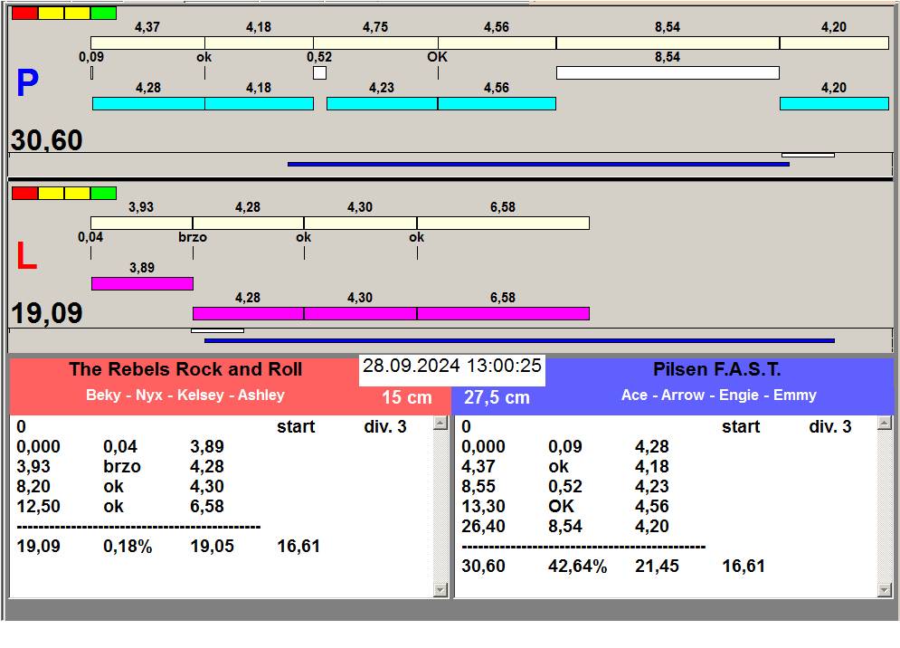Click the cream 3,93 segment in L lane
Viewport: 900px width, 648px height.
point(142,223)
